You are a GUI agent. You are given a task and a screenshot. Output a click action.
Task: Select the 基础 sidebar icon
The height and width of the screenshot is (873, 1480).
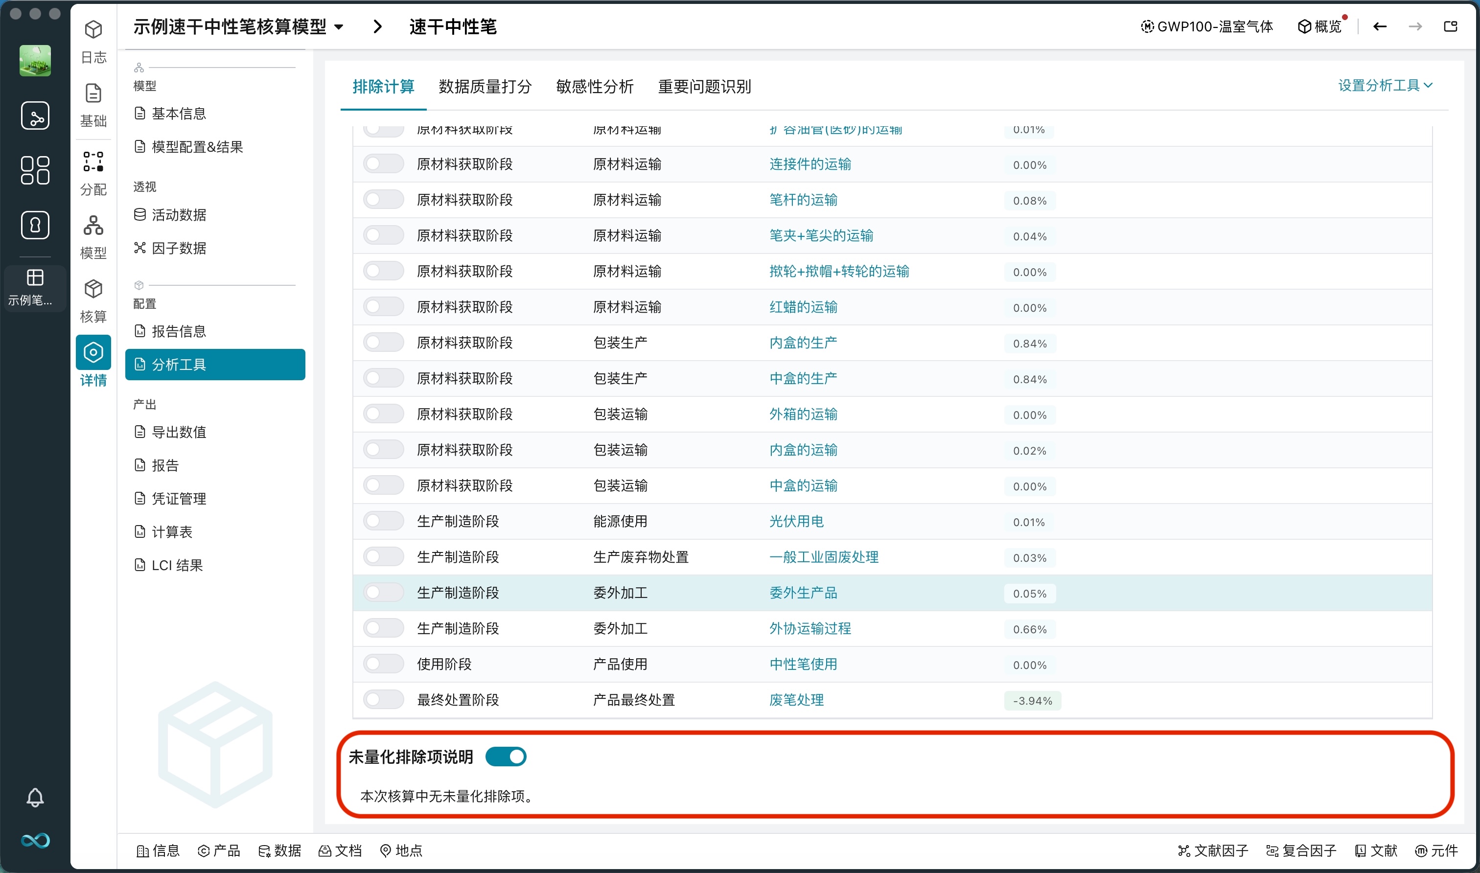point(93,105)
